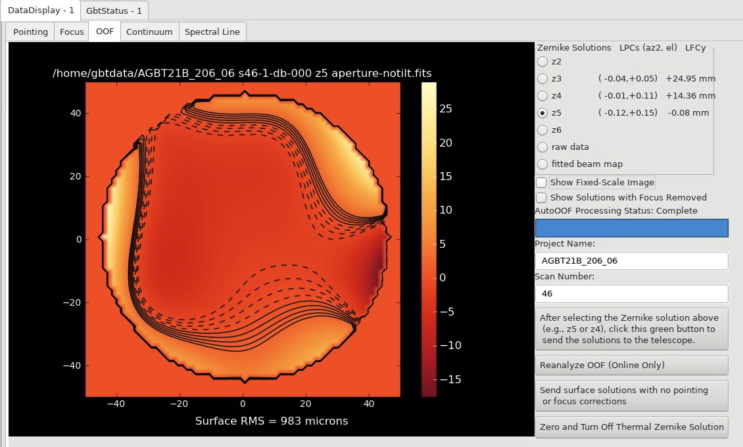Click the aperture surface map image
The height and width of the screenshot is (447, 743).
(243, 239)
